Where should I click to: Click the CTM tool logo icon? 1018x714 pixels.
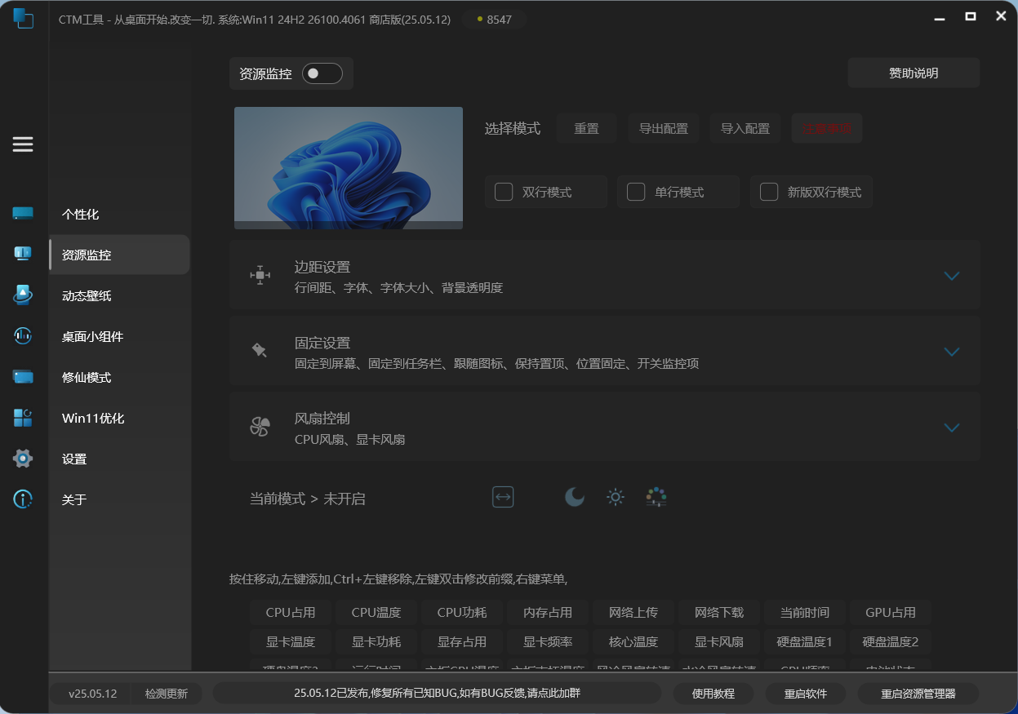(x=23, y=18)
